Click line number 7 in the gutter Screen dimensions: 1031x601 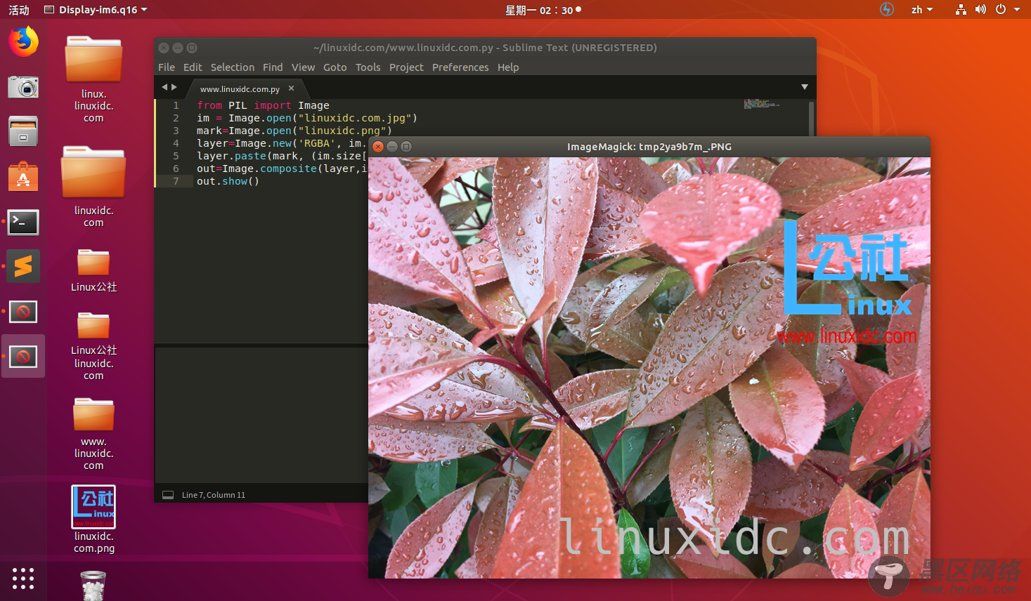(x=176, y=181)
